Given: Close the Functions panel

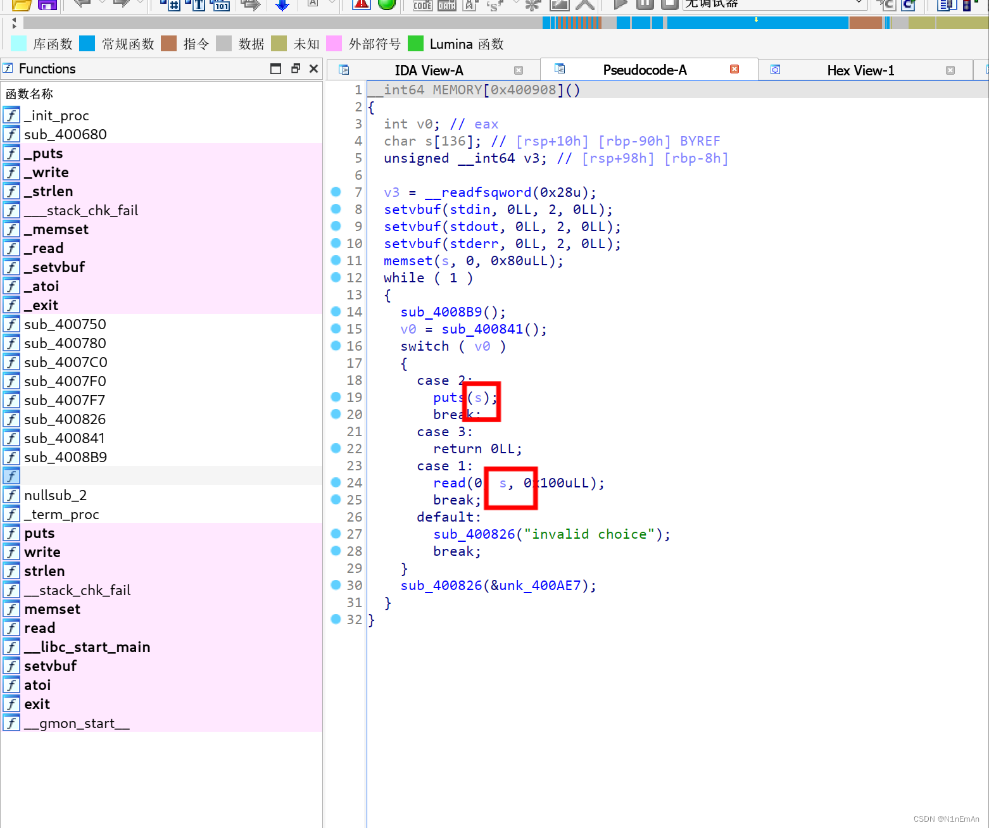Looking at the screenshot, I should (x=313, y=68).
